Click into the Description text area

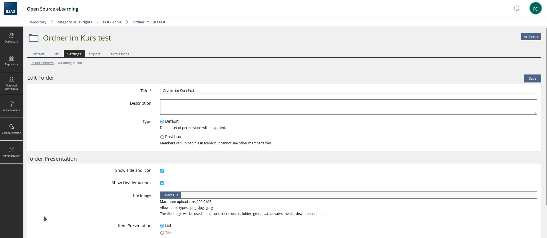(x=348, y=107)
